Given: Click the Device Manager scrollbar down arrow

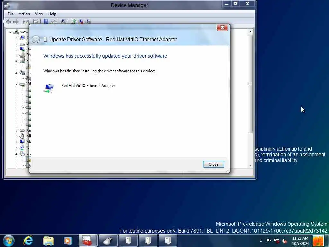Looking at the screenshot, I should 250,166.
